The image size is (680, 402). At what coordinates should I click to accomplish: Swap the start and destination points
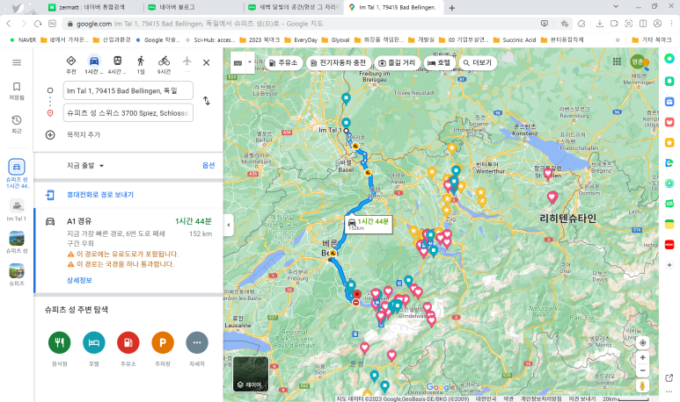207,101
